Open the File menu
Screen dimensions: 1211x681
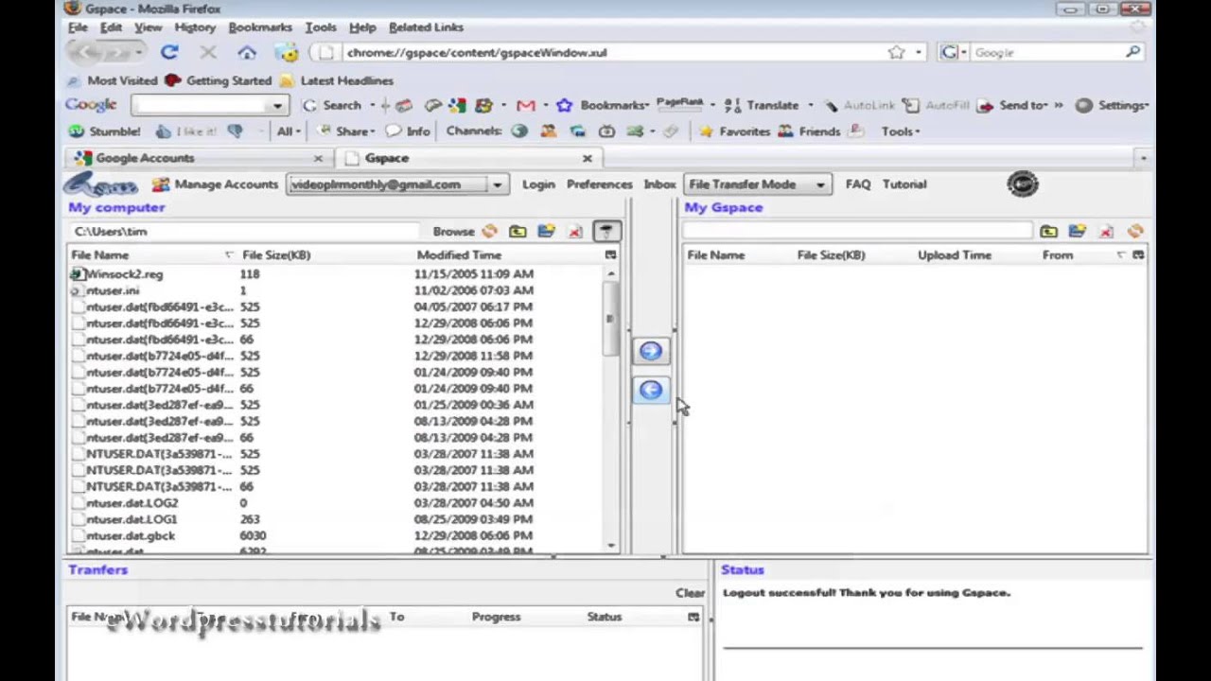click(78, 27)
